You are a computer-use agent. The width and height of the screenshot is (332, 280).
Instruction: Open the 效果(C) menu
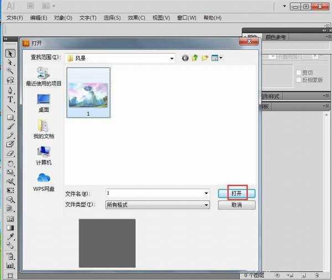pyautogui.click(x=136, y=18)
